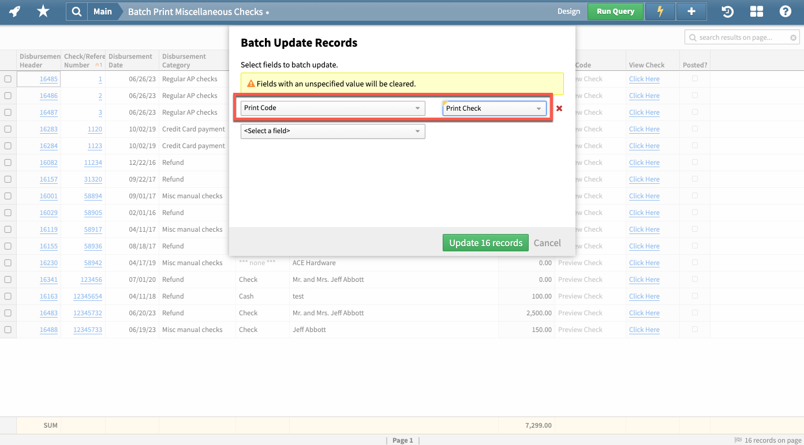Open the Print Check value dropdown
This screenshot has width=804, height=445.
(x=538, y=108)
